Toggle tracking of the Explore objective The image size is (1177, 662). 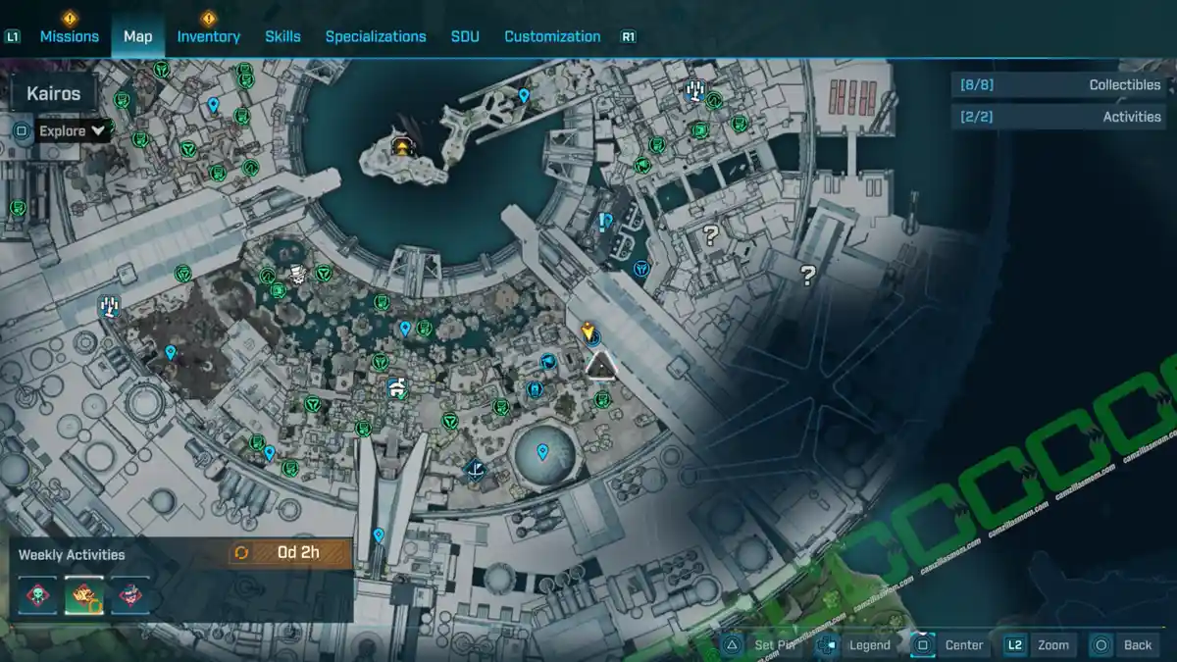(21, 129)
